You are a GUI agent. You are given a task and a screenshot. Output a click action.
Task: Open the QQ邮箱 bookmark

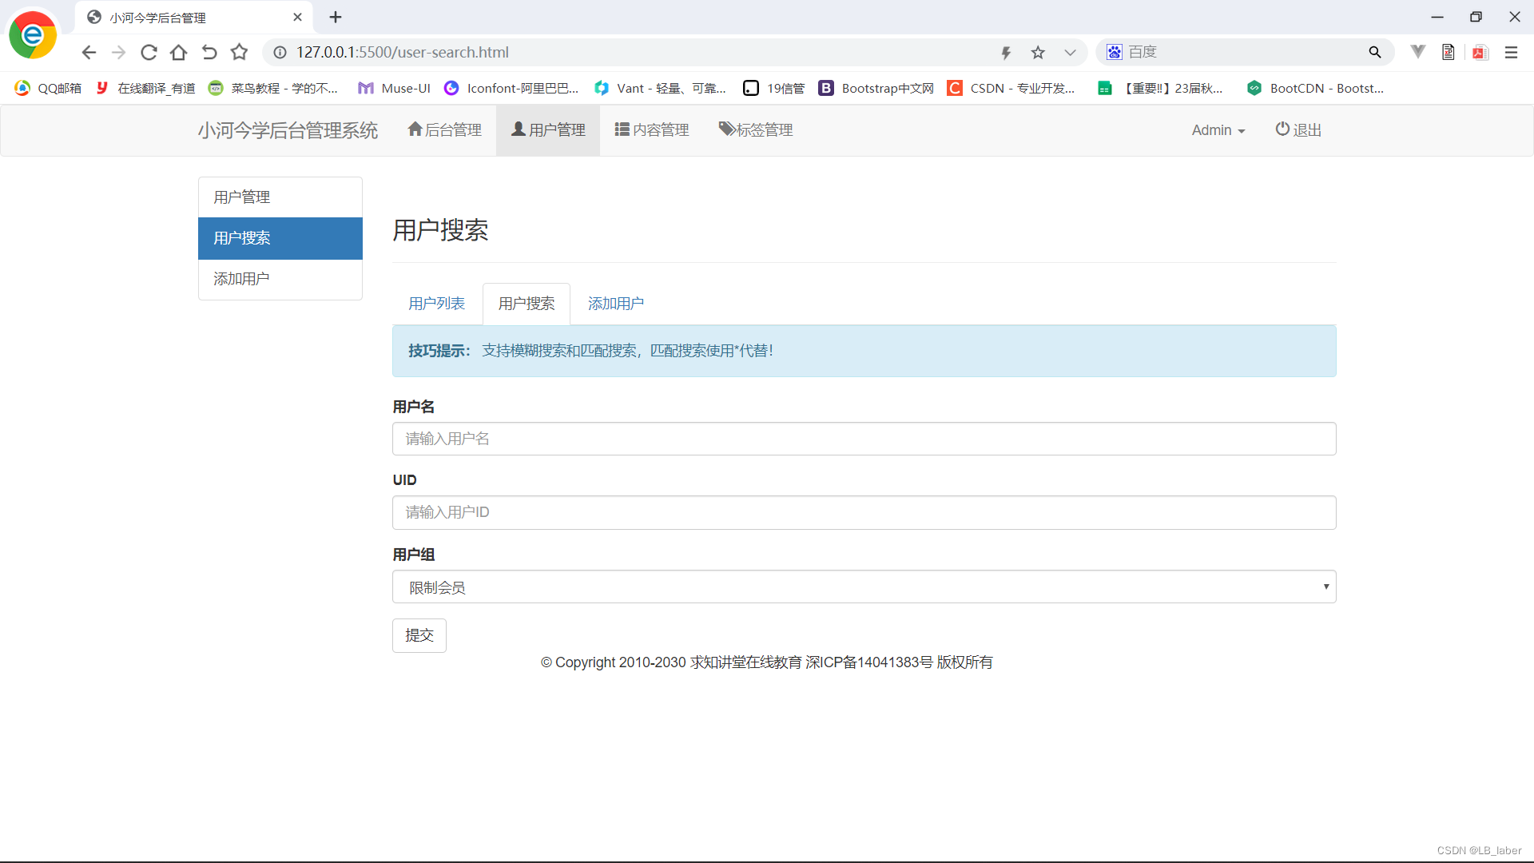[x=48, y=88]
